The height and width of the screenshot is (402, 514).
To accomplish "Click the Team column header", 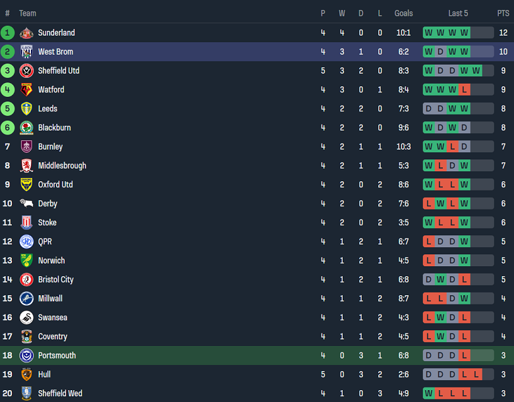I will pos(28,13).
